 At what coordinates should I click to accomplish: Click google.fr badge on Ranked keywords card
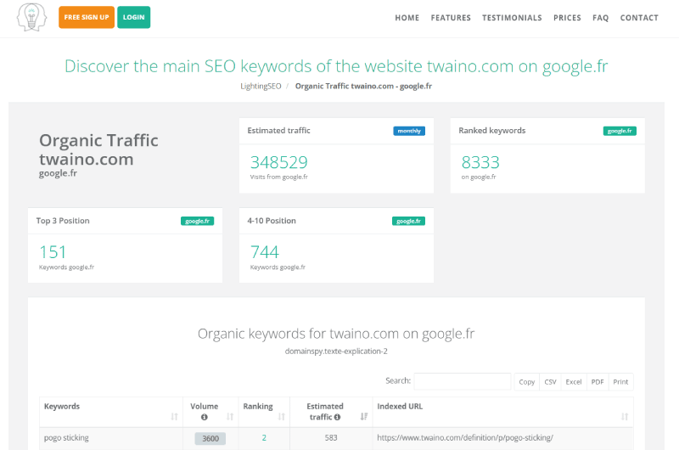(x=620, y=131)
